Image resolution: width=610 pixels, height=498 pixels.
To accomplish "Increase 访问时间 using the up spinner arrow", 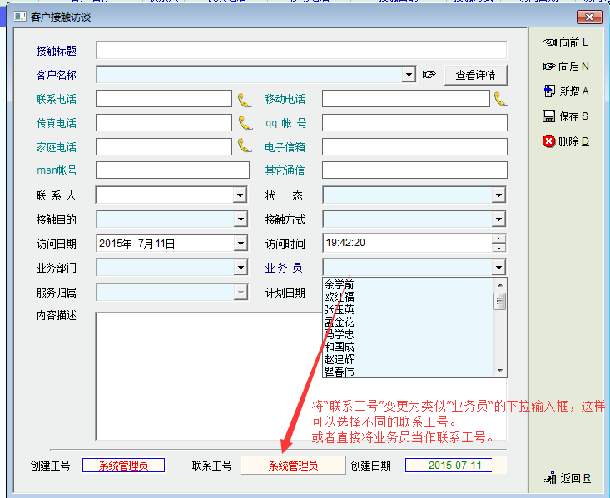I will 498,239.
